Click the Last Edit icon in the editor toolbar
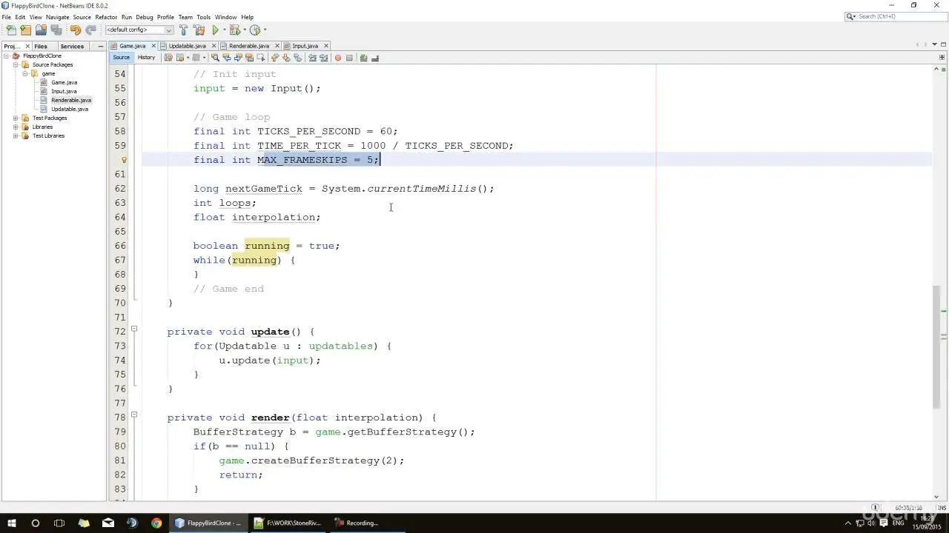The height and width of the screenshot is (533, 949). 168,58
